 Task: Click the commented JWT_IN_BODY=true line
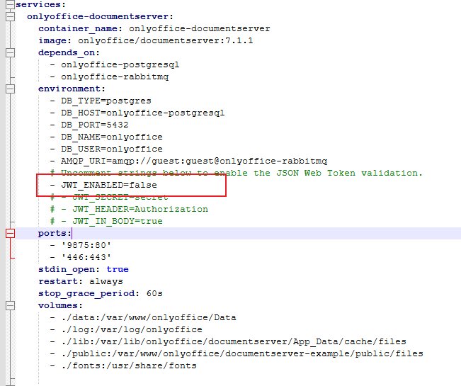[106, 222]
